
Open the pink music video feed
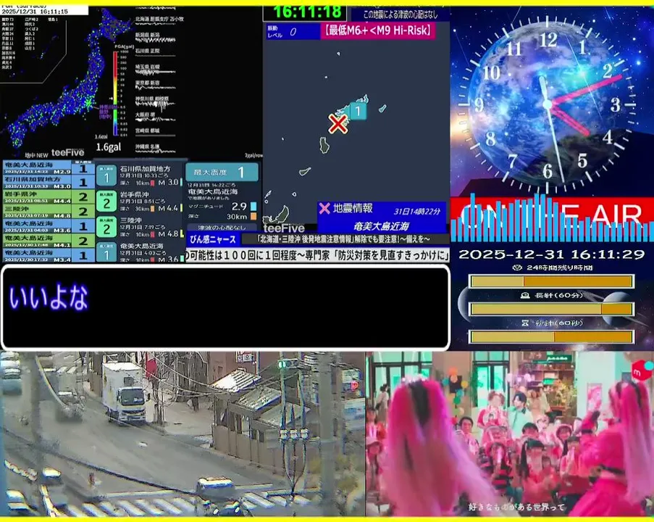pyautogui.click(x=510, y=434)
